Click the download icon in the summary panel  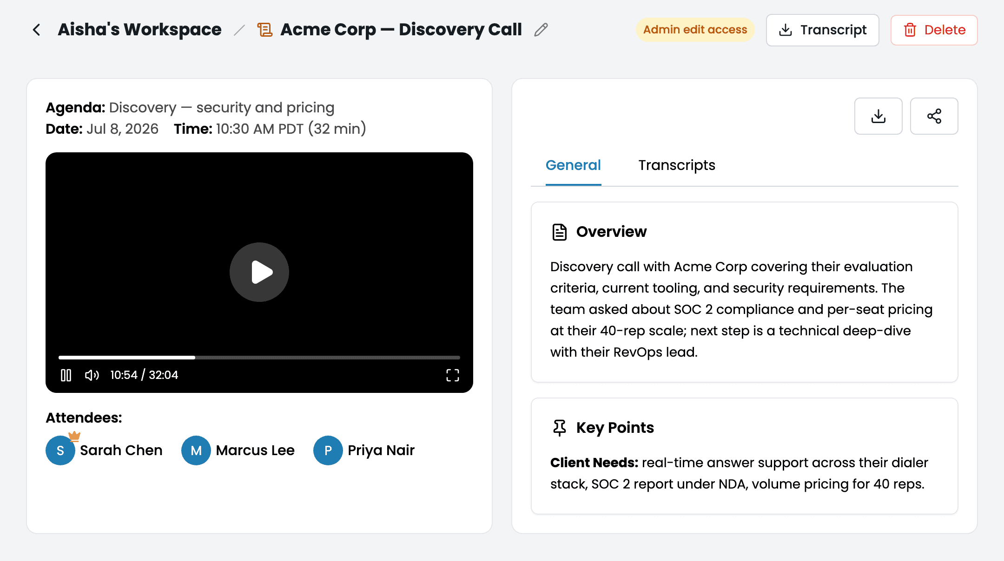(x=878, y=116)
